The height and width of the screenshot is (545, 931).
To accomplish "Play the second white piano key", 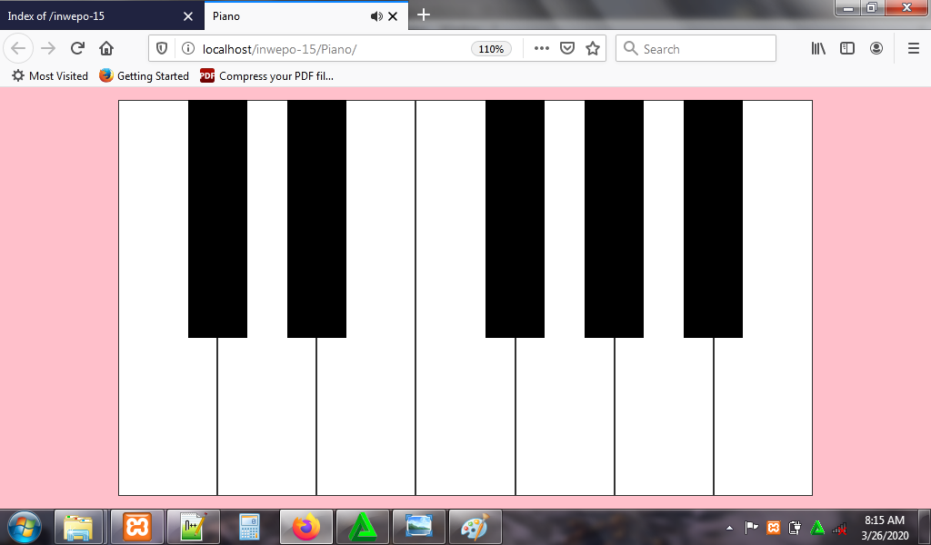I will click(266, 415).
